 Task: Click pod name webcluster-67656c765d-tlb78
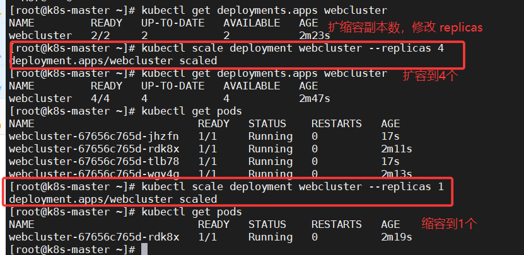pos(94,162)
